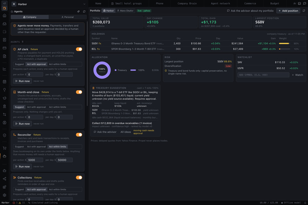This screenshot has height=205, width=308.
Task: Open the chat bubble icon in top-right corner
Action: pyautogui.click(x=305, y=3)
